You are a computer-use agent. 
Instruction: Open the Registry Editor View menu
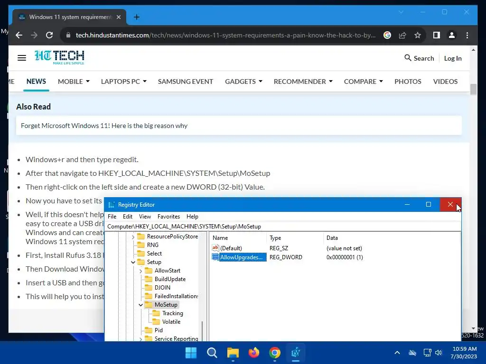point(145,216)
